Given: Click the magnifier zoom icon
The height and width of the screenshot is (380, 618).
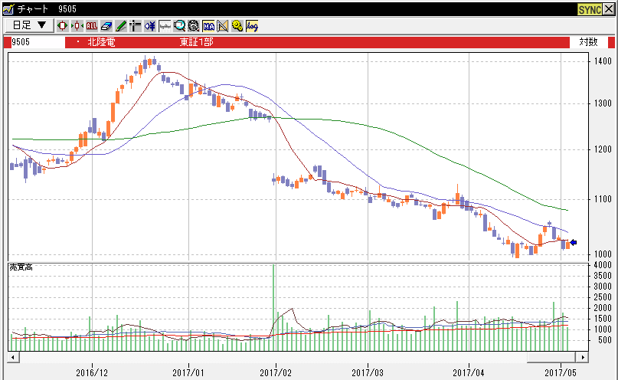Looking at the screenshot, I should [179, 25].
